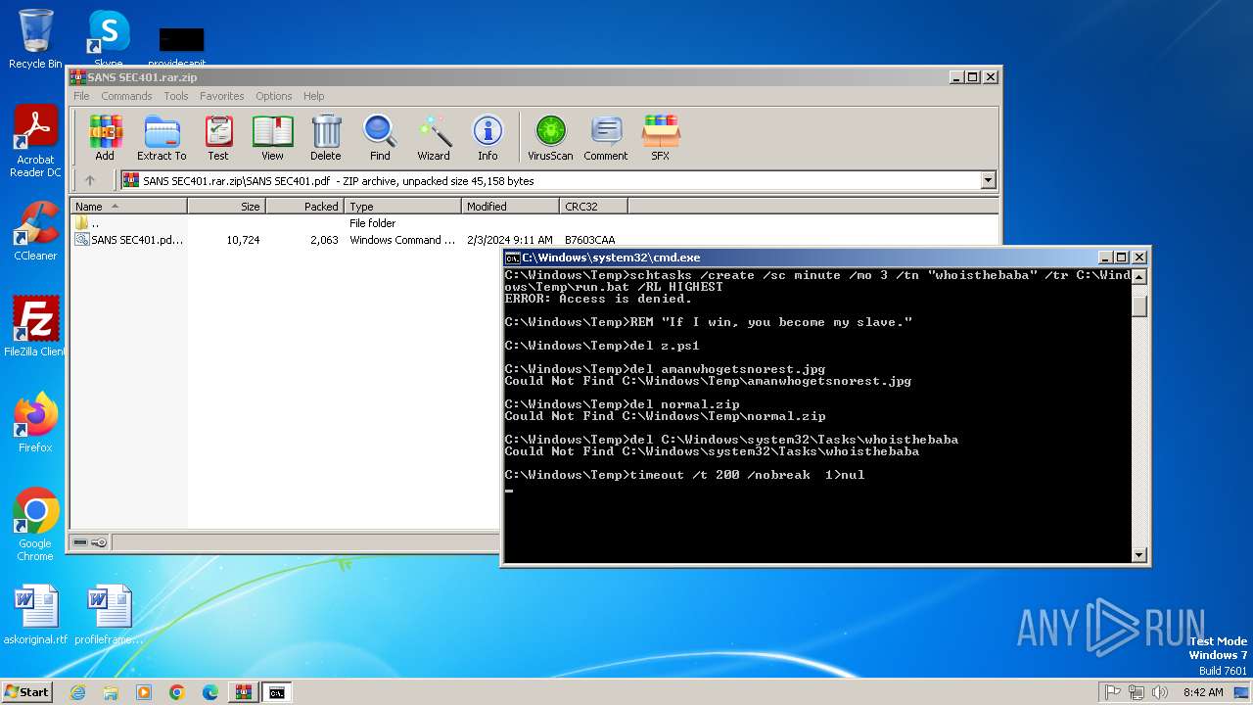The height and width of the screenshot is (705, 1253).
Task: Click the volume speaker tray icon
Action: click(1160, 692)
